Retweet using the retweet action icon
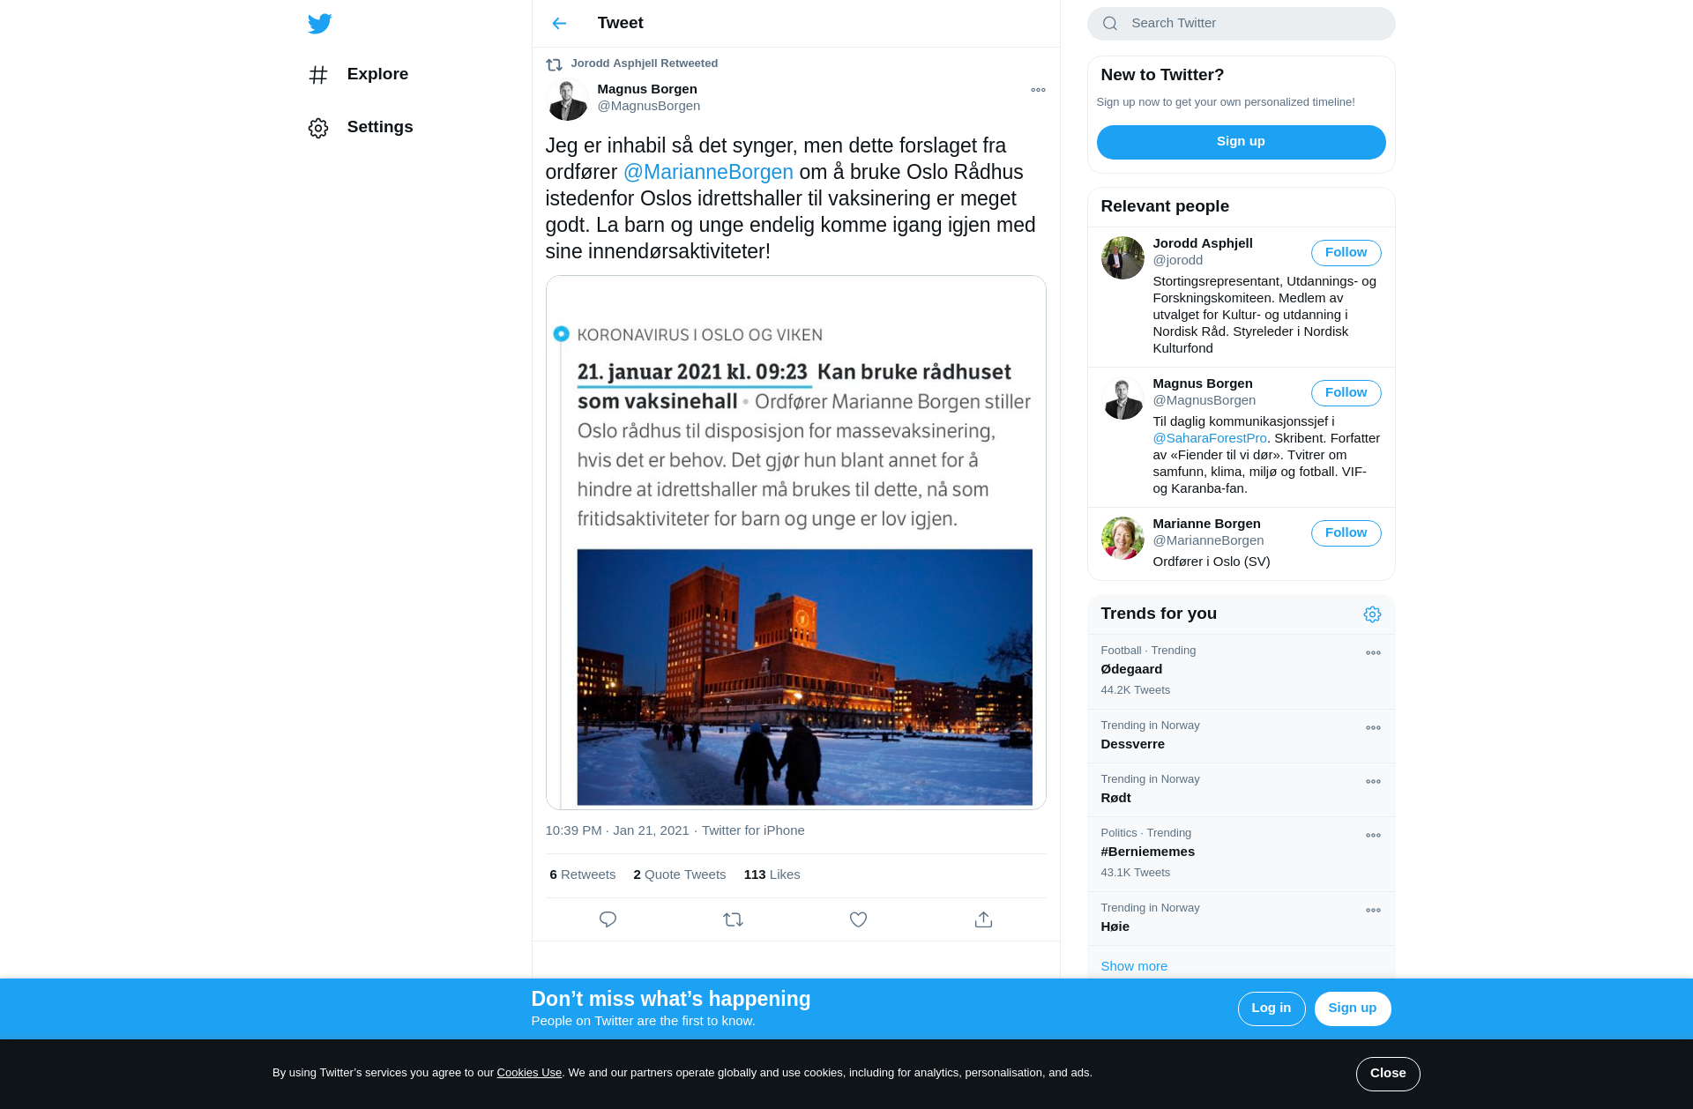This screenshot has height=1109, width=1693. click(733, 919)
